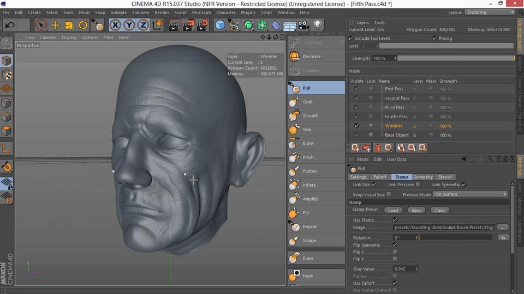This screenshot has height=294, width=524.
Task: Adjust the layer Strength slider
Action: [455, 58]
